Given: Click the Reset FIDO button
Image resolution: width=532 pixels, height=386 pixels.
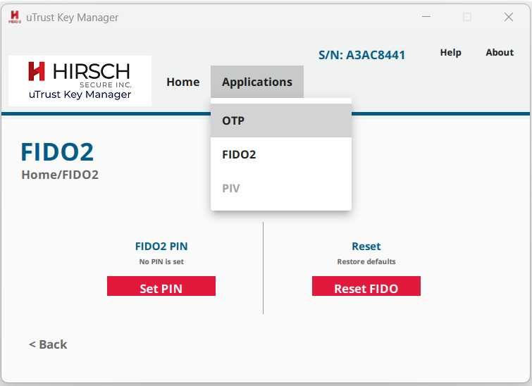Looking at the screenshot, I should (x=366, y=286).
